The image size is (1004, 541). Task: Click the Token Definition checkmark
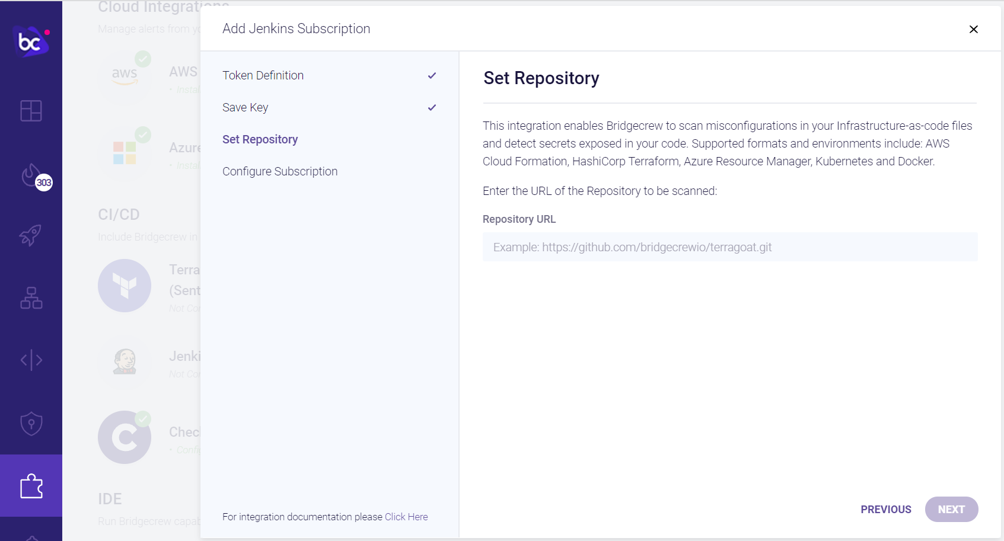[432, 75]
